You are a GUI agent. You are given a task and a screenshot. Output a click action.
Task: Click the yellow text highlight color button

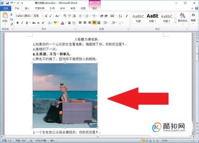pyautogui.click(x=55, y=23)
